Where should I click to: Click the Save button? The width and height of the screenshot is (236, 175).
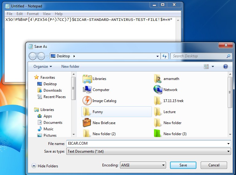click(x=183, y=165)
